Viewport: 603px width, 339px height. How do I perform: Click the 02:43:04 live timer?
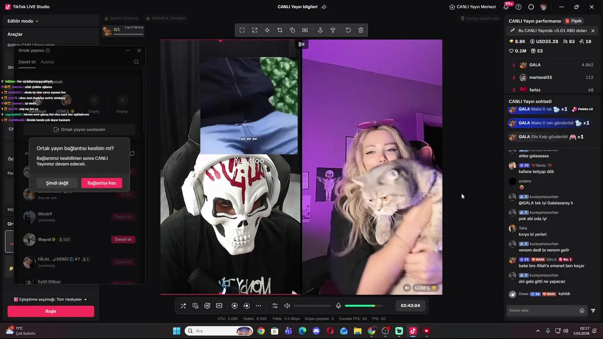[410, 306]
